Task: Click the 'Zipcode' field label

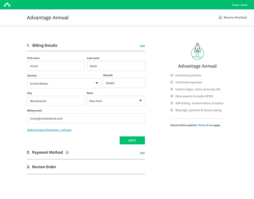Action: click(108, 75)
